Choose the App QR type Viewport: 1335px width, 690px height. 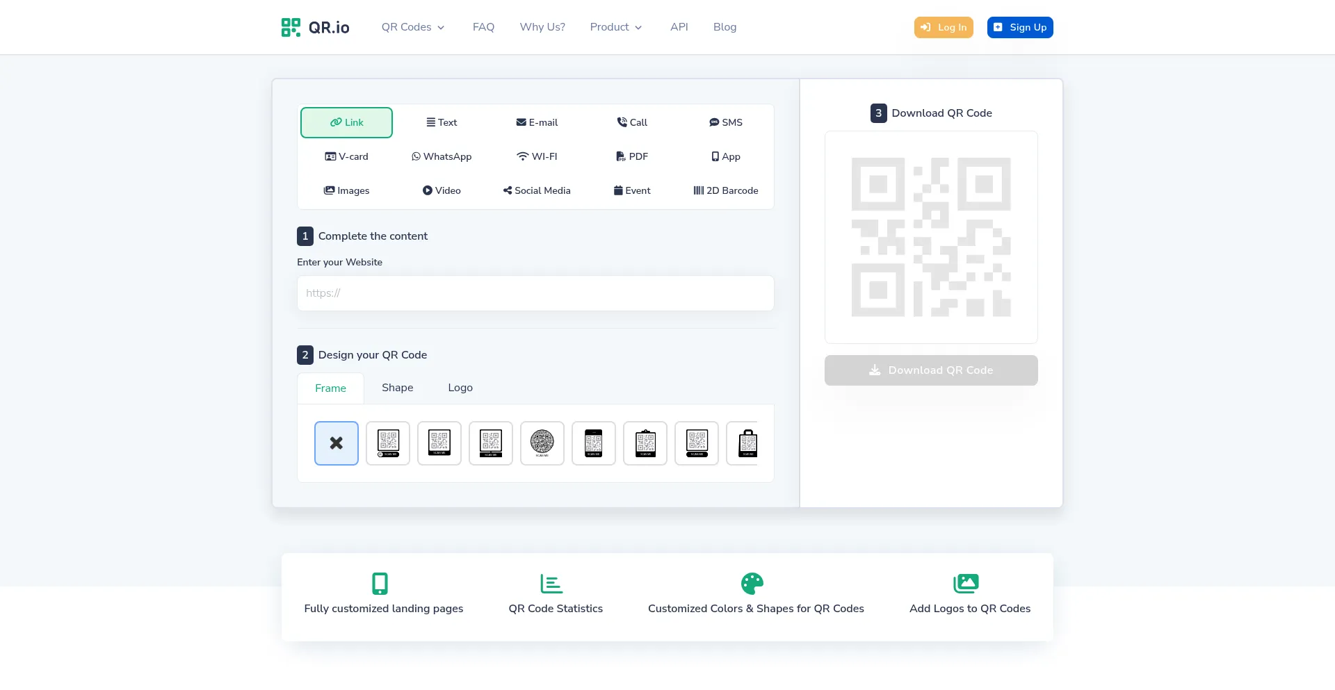726,156
